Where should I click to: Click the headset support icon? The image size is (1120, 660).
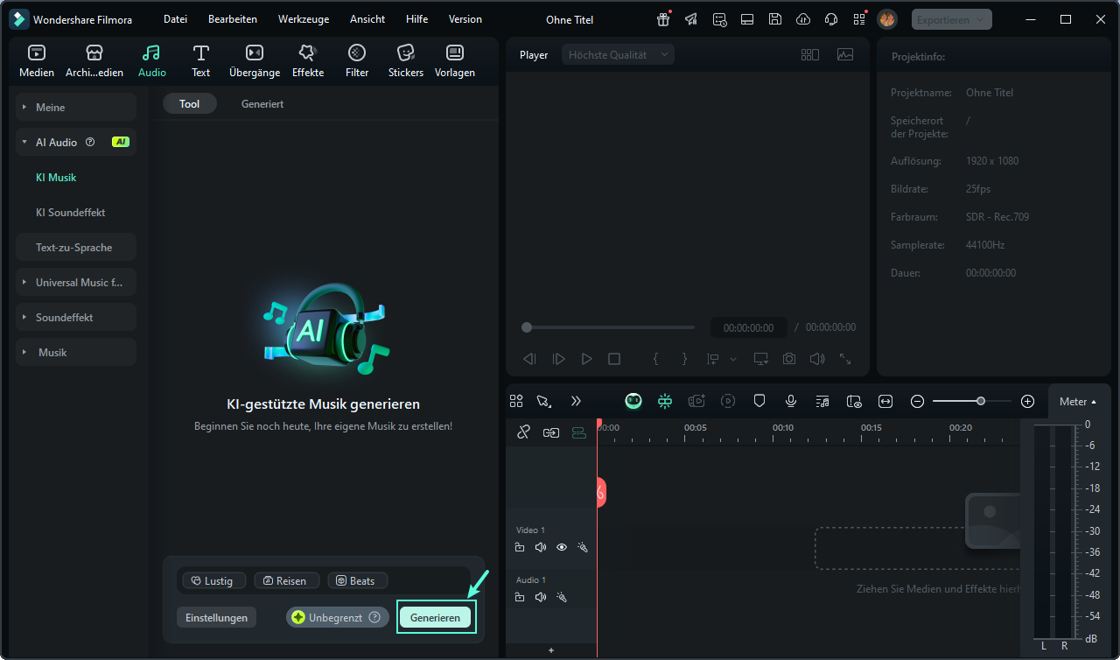(831, 19)
